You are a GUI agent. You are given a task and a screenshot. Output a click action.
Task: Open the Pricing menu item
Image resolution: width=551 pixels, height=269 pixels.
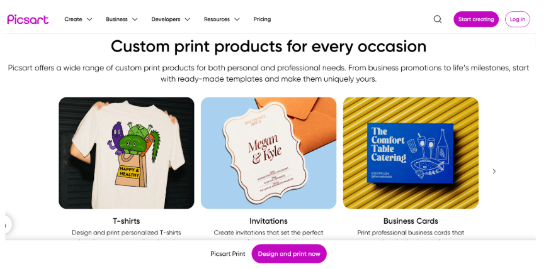[x=262, y=19]
